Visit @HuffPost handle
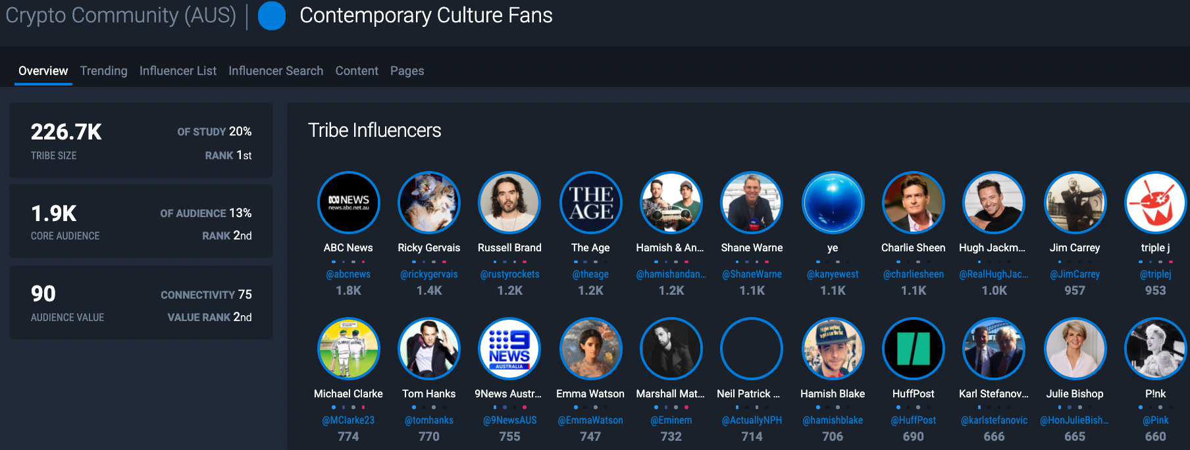This screenshot has width=1190, height=450. 914,420
